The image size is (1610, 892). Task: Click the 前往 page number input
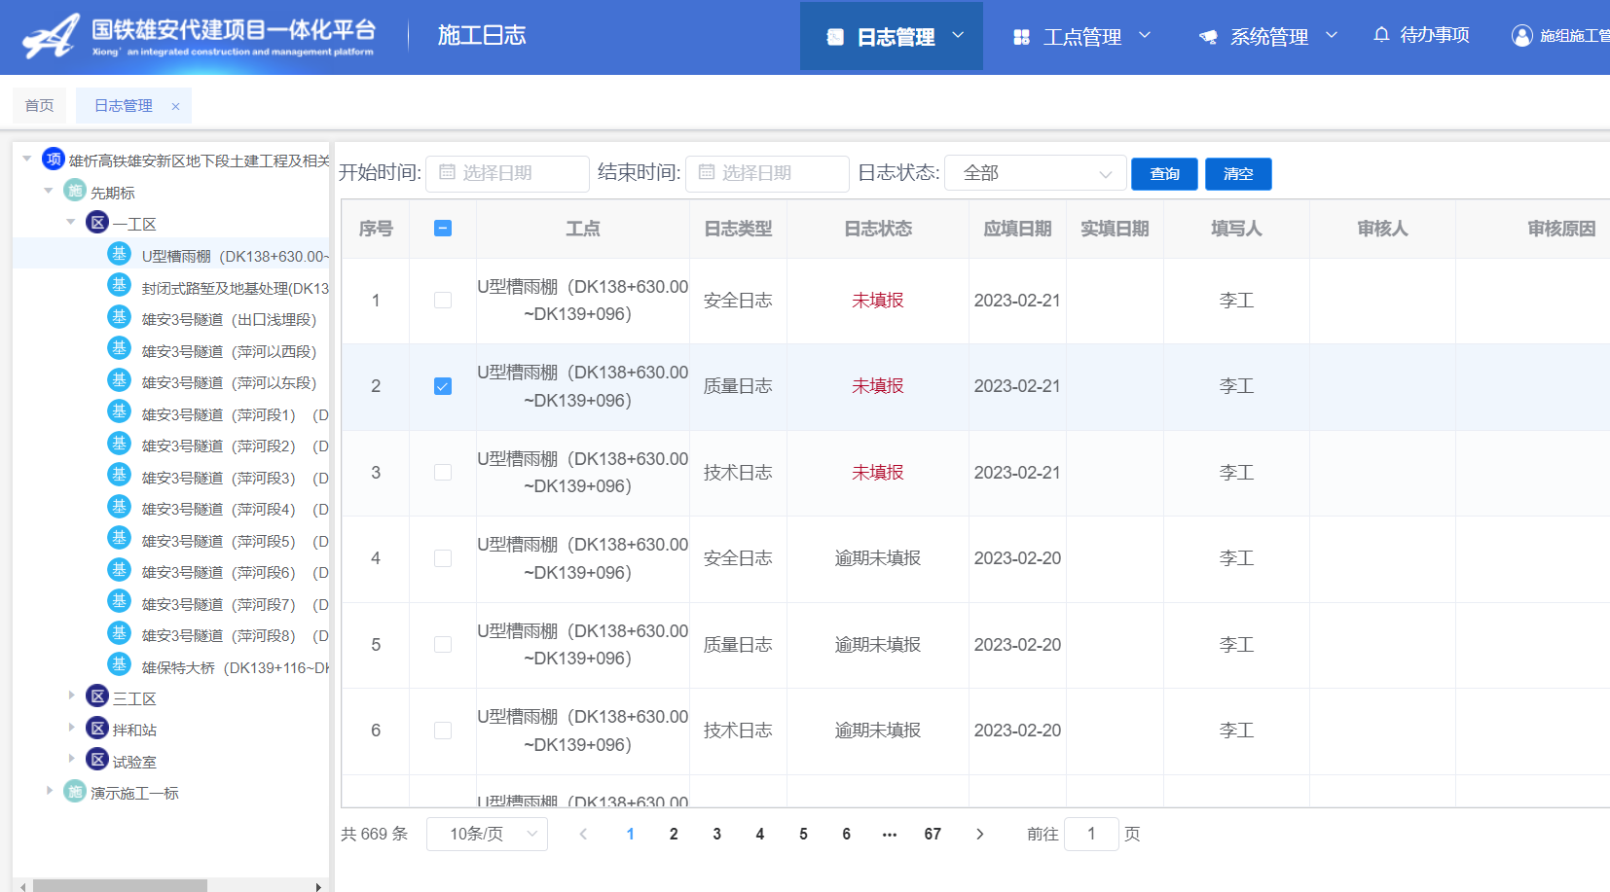pyautogui.click(x=1091, y=834)
